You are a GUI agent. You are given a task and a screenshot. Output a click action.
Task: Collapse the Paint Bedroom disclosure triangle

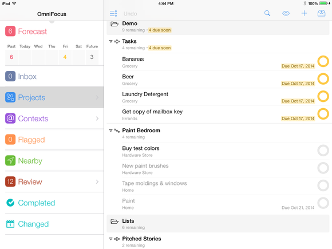tap(110, 131)
